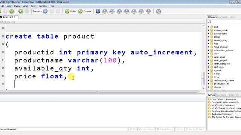
Task: Click the greyed-out stop execution toolbar icon
Action: 27,11
